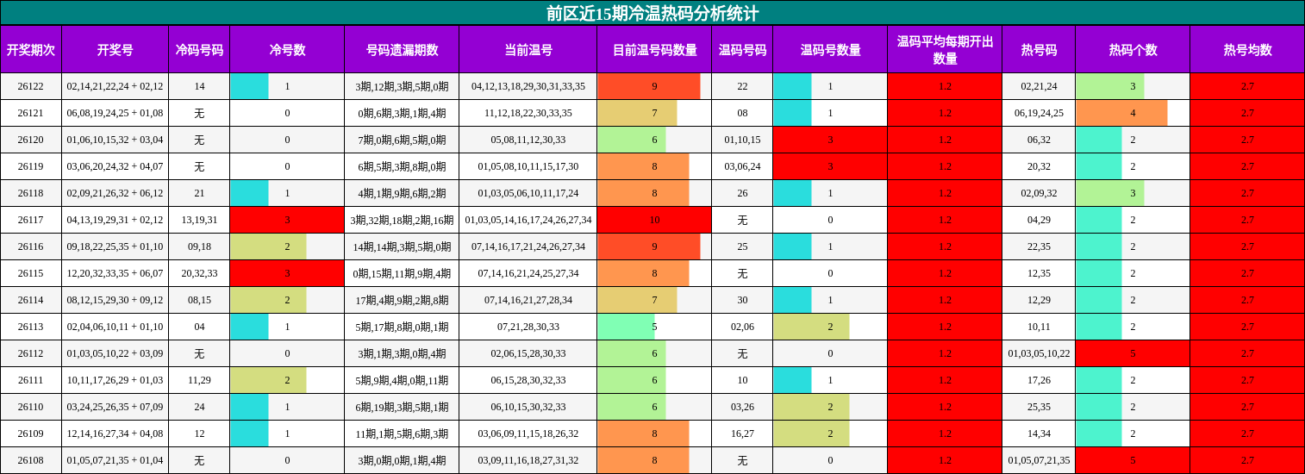Select missing periods 14期,14期,3期,5期,0期

[x=402, y=246]
